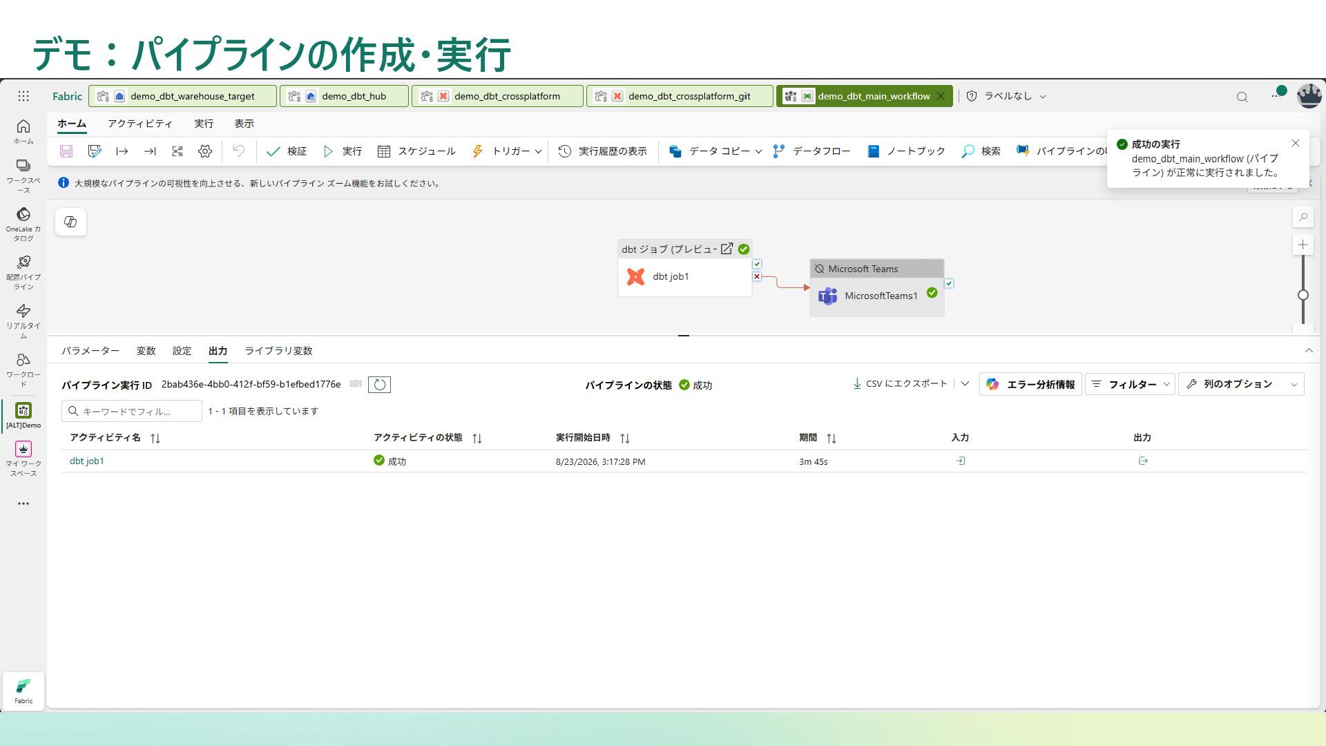Image resolution: width=1326 pixels, height=746 pixels.
Task: Open the Activities ribbon tab
Action: (140, 124)
